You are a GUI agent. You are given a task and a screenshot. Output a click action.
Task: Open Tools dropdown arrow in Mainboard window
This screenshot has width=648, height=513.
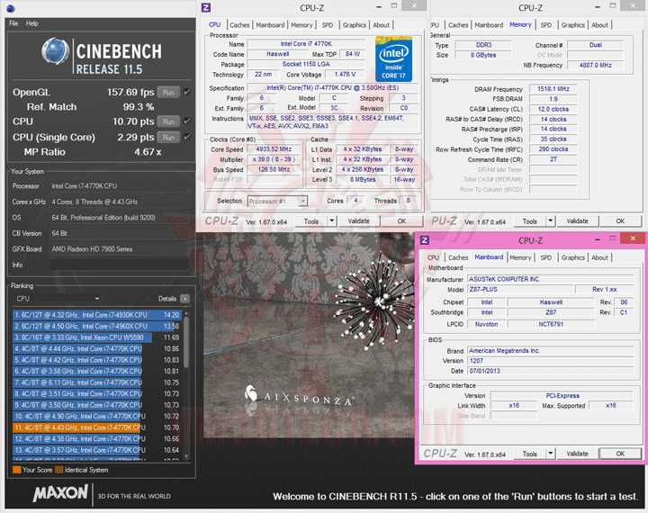[550, 454]
